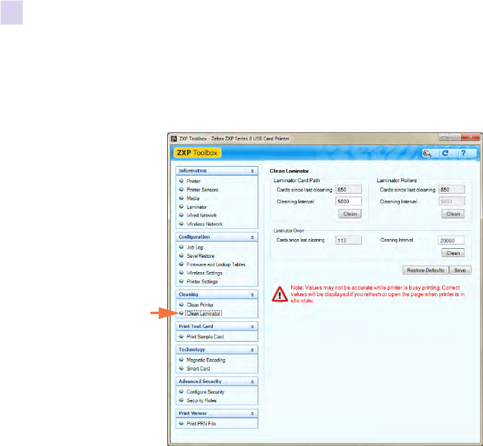Collapse the Information section
The image size is (483, 446).
coord(252,171)
